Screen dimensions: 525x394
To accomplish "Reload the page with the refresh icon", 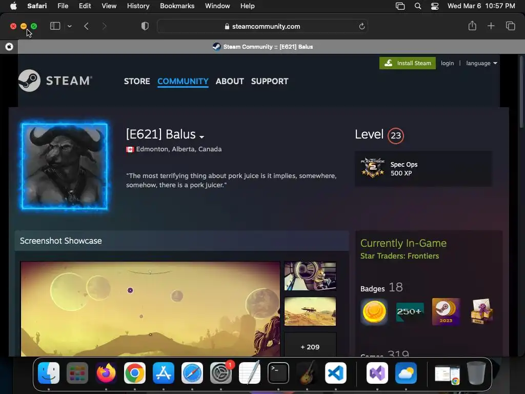I will click(361, 26).
